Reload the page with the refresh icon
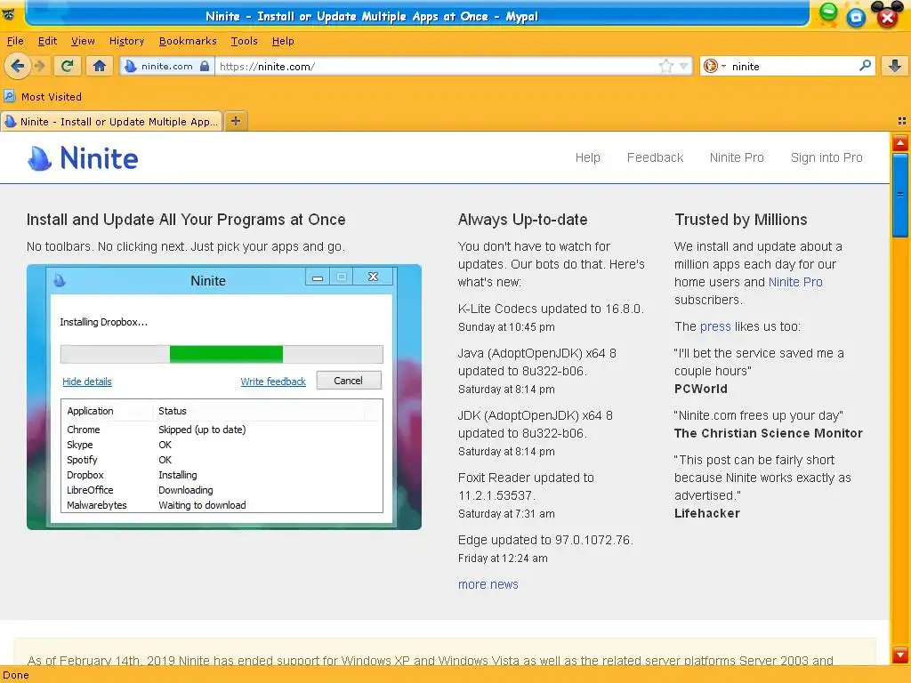 click(x=68, y=66)
